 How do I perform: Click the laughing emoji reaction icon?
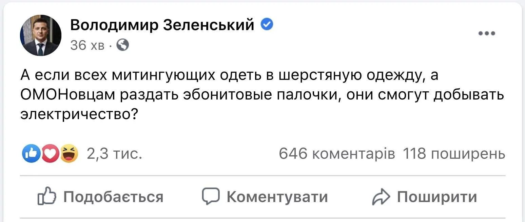(69, 154)
